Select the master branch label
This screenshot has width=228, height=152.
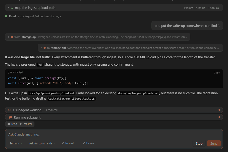pyautogui.click(x=28, y=124)
